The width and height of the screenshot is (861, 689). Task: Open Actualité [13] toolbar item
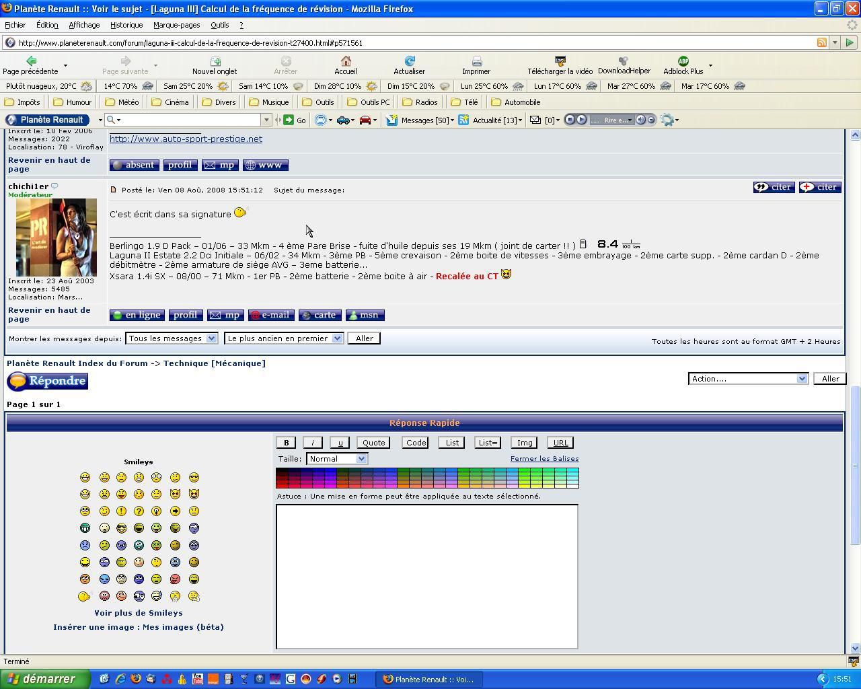click(490, 120)
